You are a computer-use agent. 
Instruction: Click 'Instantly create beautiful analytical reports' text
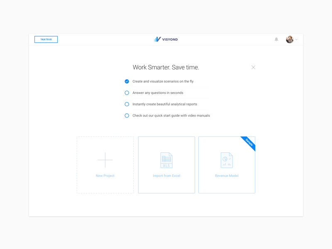click(x=165, y=104)
